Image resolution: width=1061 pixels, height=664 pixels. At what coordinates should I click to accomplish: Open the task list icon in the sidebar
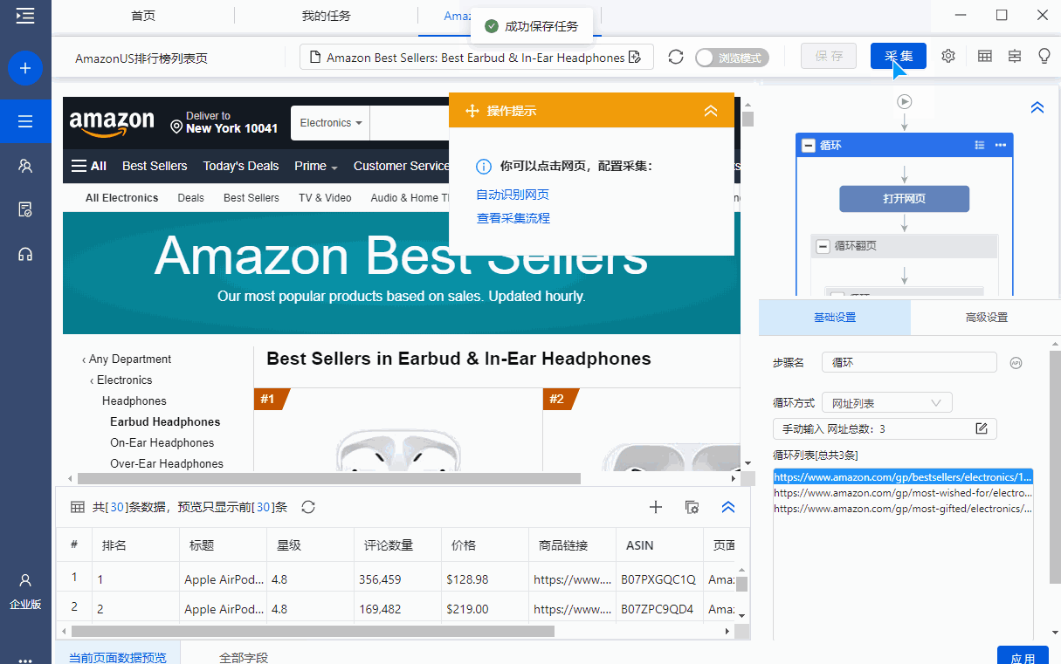pos(25,121)
